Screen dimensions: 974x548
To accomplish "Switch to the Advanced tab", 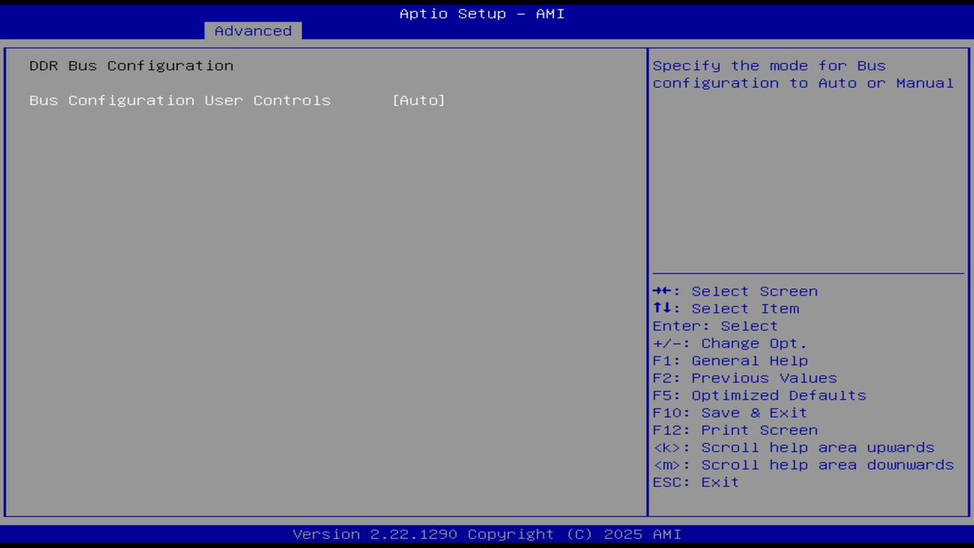I will coord(253,30).
